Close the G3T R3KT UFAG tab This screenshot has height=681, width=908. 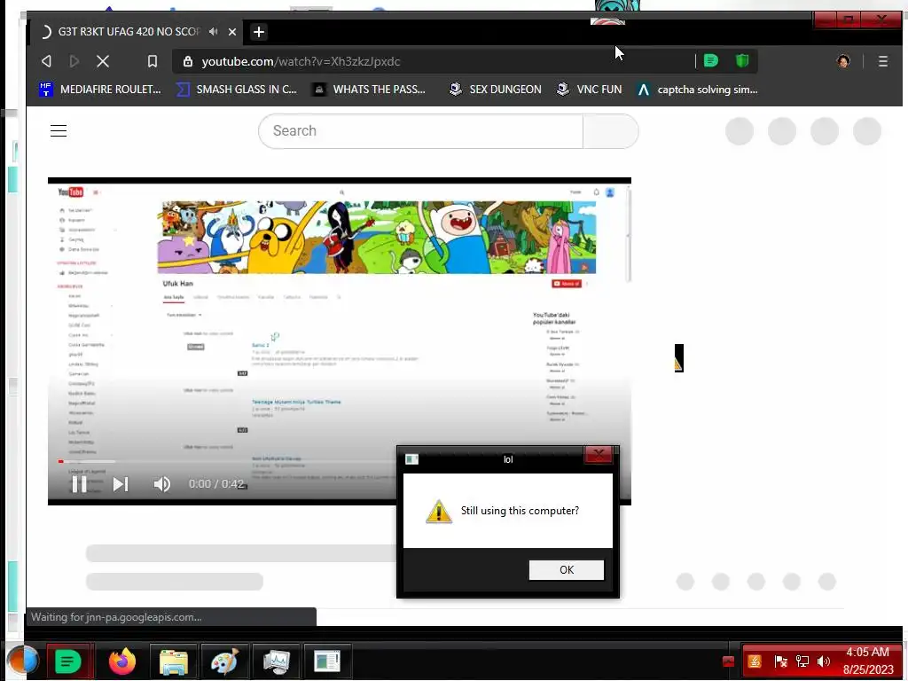(x=232, y=32)
